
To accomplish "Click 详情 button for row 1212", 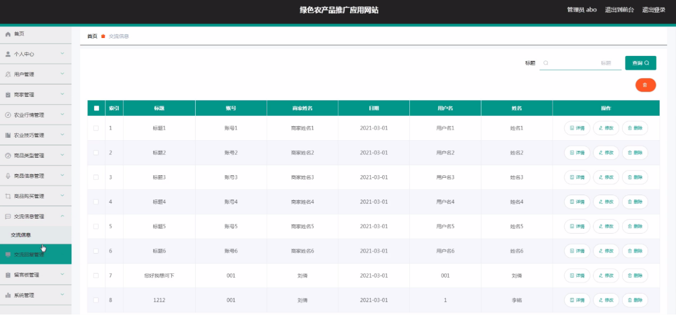I will (x=577, y=300).
